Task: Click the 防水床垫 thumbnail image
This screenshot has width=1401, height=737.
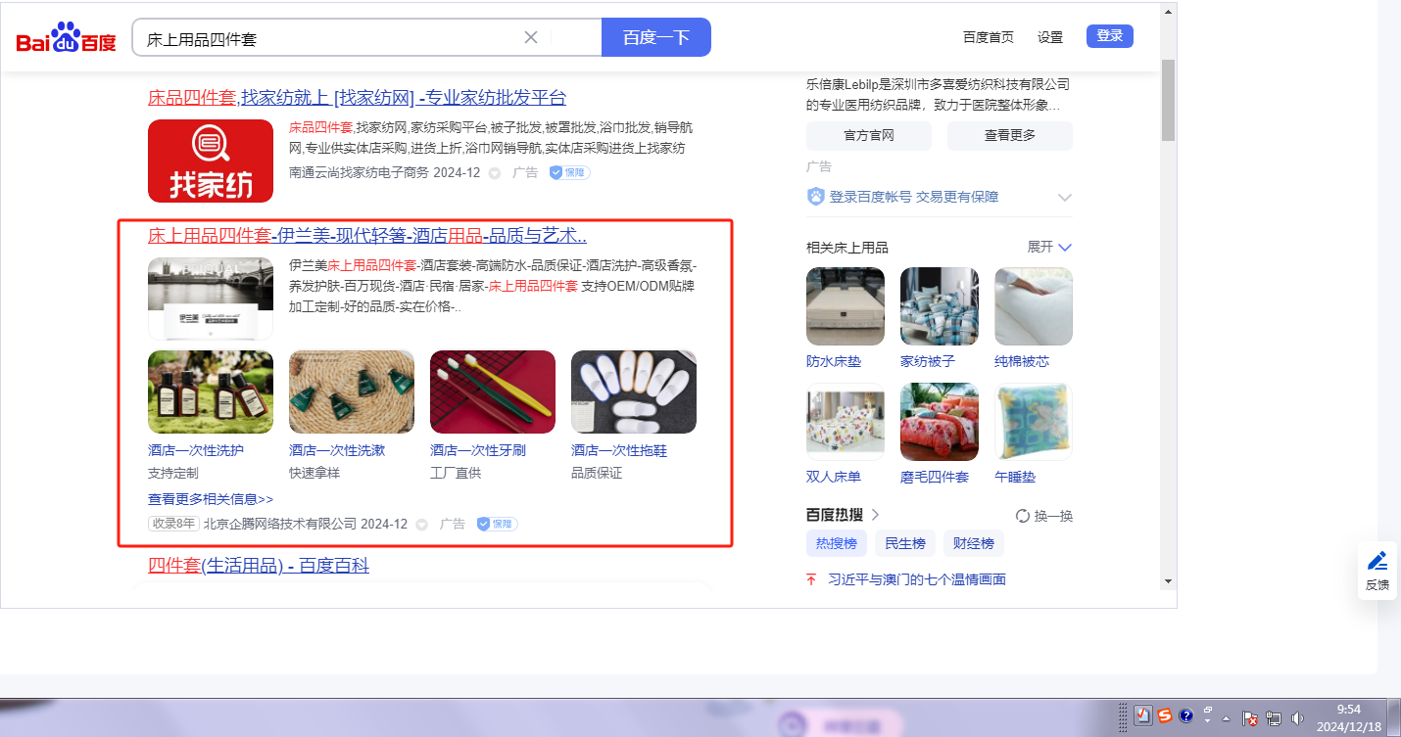Action: pos(845,306)
